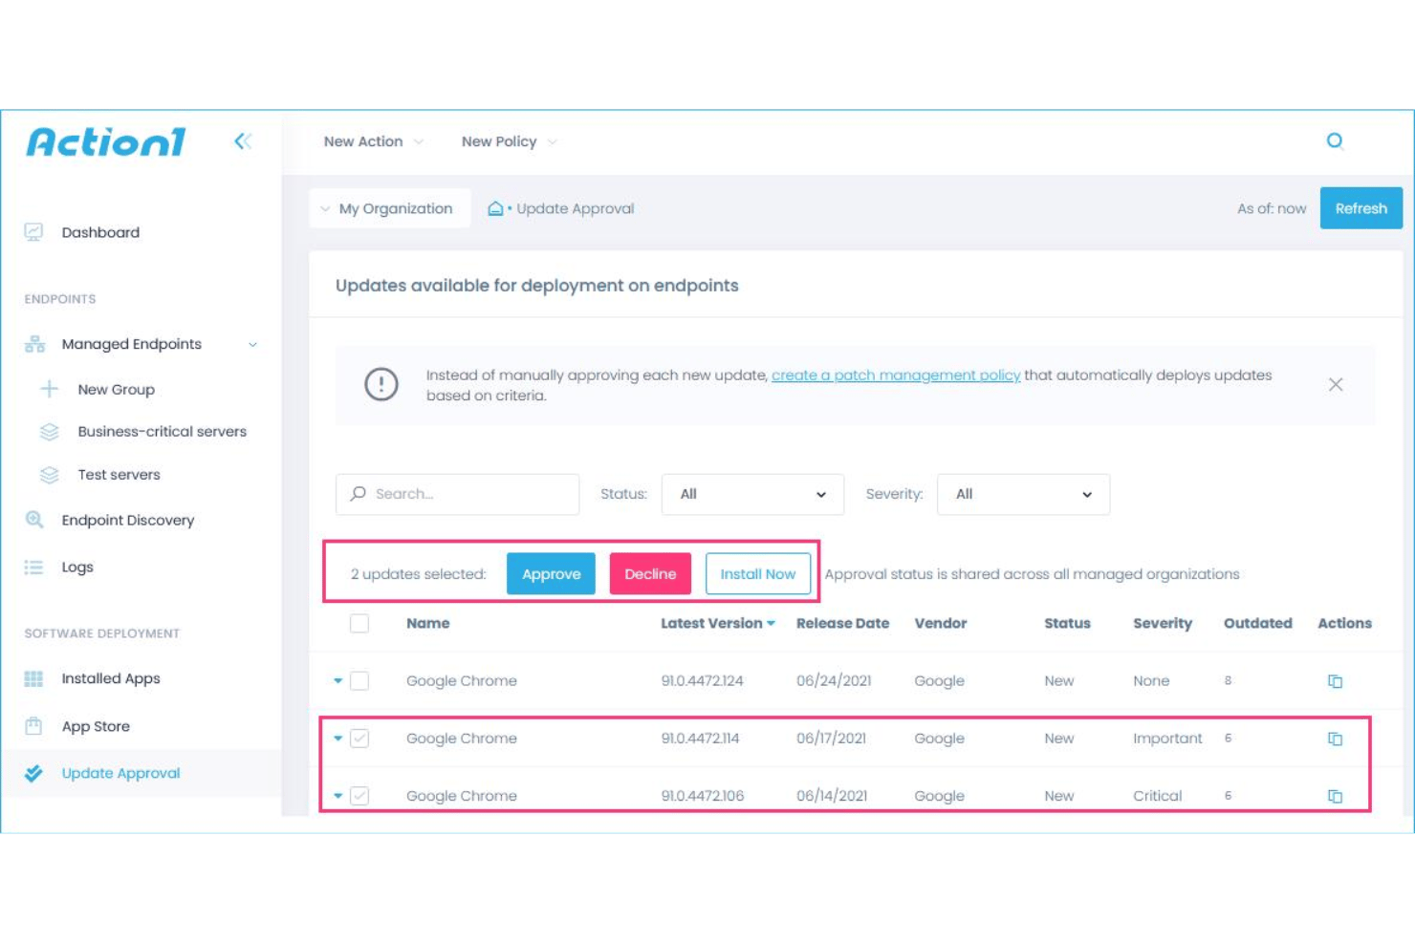
Task: Click the Dashboard monitor icon
Action: tap(34, 232)
